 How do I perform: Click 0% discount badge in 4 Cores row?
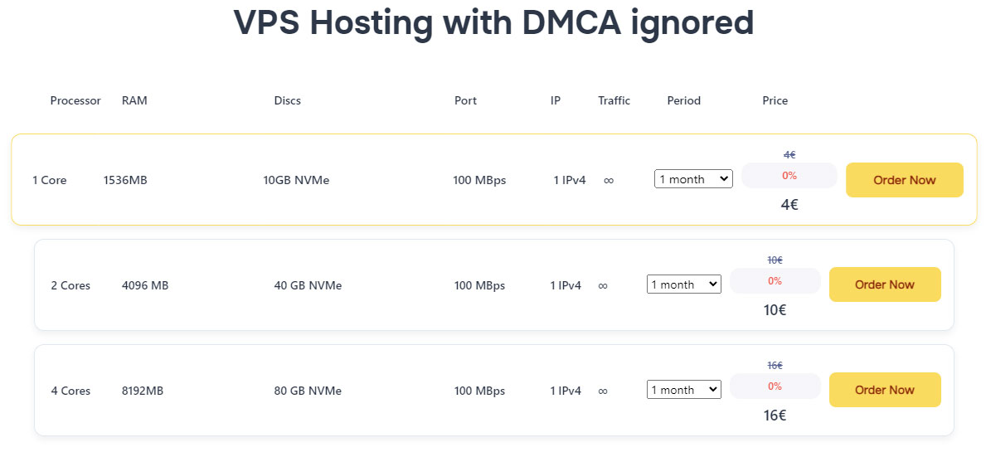pyautogui.click(x=775, y=386)
